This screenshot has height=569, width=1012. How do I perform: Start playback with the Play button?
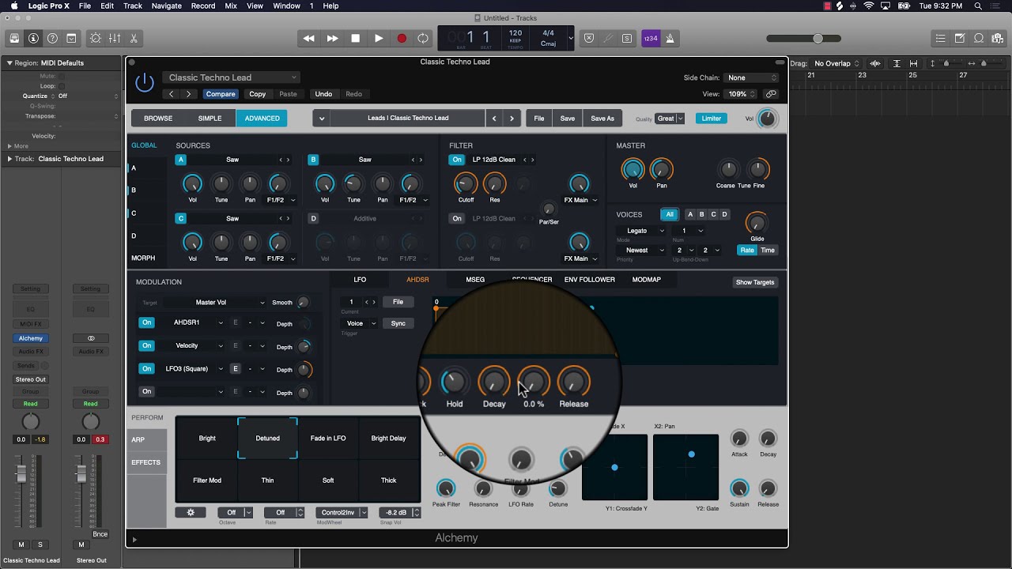[379, 38]
